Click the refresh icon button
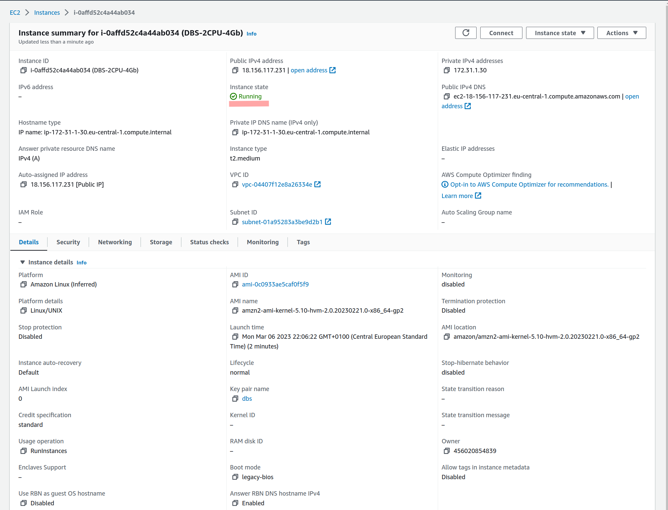Screen dimensions: 668x510 [466, 33]
